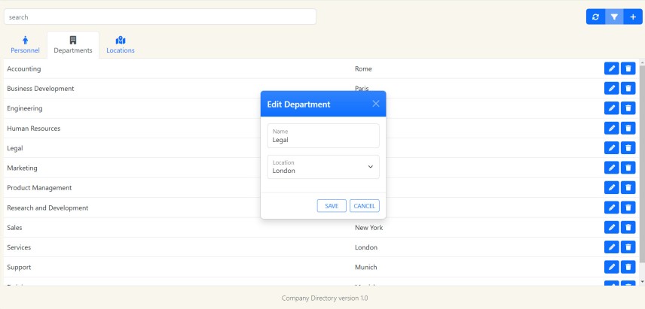Click the SAVE button
645x309 pixels.
coord(332,206)
